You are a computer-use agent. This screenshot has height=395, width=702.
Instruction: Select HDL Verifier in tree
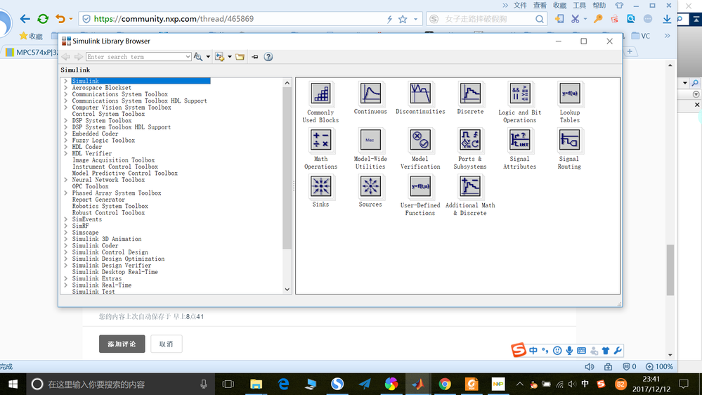click(92, 154)
